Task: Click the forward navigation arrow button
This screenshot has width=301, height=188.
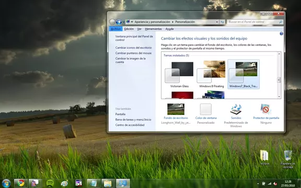Action: click(119, 22)
